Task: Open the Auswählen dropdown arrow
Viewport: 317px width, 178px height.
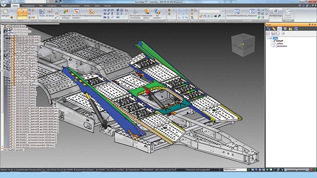Action: 22,18
